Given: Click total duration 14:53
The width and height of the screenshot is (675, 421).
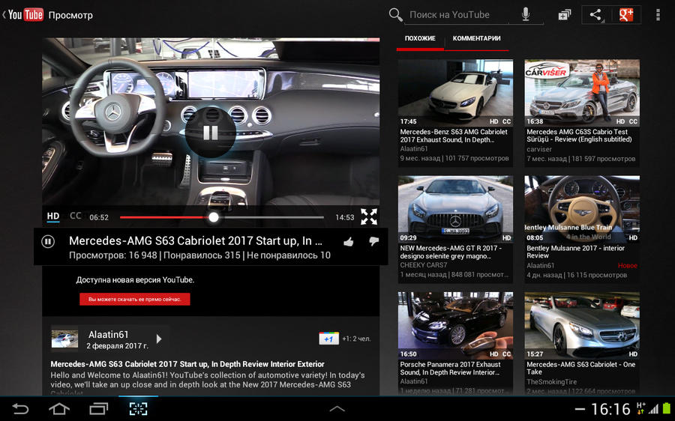Looking at the screenshot, I should [x=345, y=217].
